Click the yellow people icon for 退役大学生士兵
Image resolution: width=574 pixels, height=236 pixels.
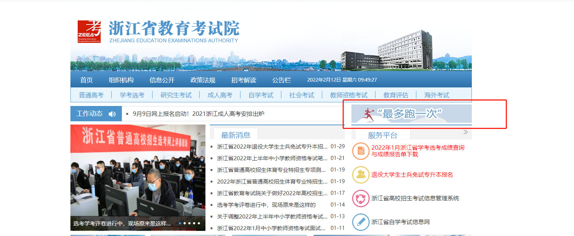361,174
